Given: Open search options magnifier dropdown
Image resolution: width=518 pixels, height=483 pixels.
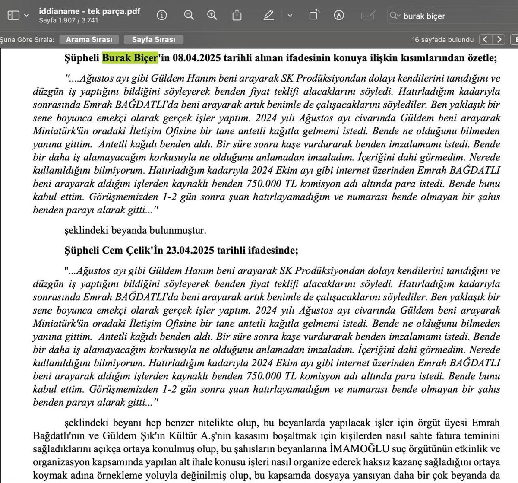Looking at the screenshot, I should click(395, 16).
